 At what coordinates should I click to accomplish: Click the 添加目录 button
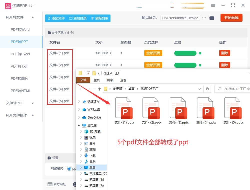[x=78, y=18]
